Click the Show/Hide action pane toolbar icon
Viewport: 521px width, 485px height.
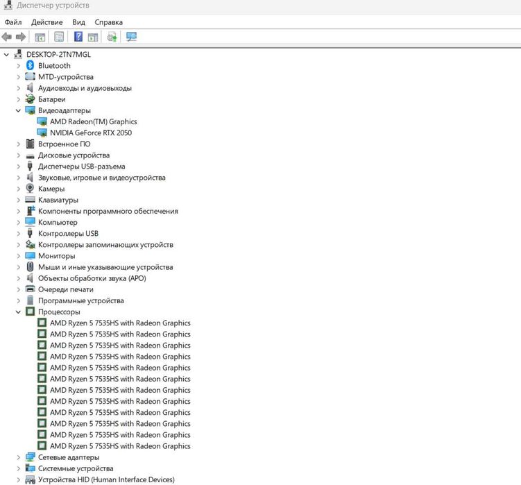93,37
